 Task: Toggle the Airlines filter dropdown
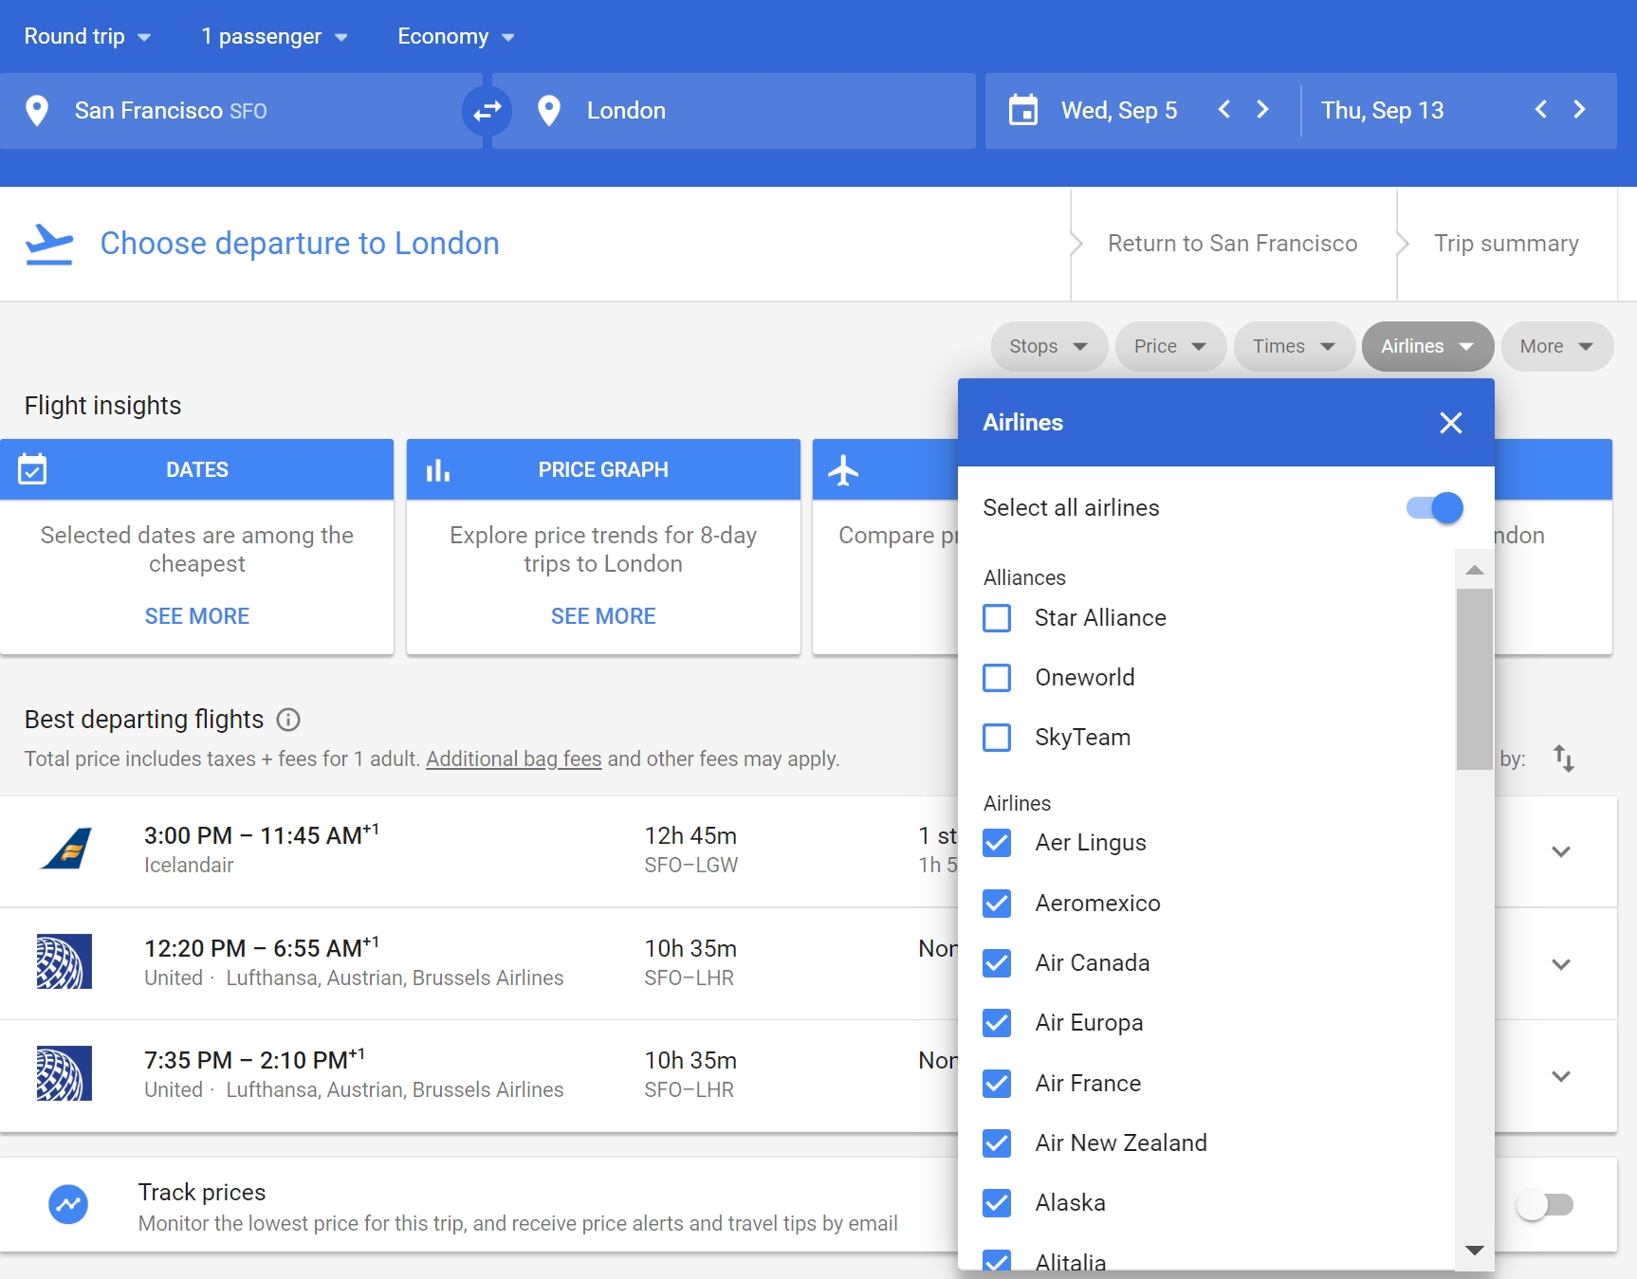[1427, 346]
